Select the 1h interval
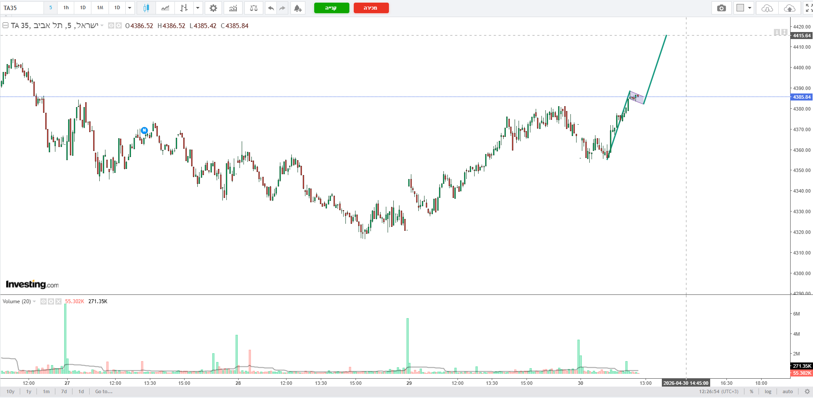 pyautogui.click(x=66, y=8)
